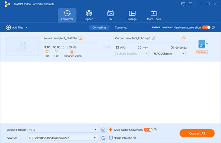Click the MP3 film format icon
The height and width of the screenshot is (143, 221).
pos(117,48)
